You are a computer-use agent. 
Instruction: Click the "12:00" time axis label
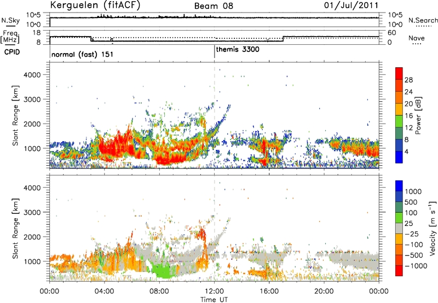point(214,292)
